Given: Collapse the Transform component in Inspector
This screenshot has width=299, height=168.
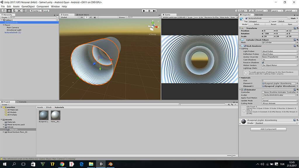Looking at the screenshot, I should point(241,27).
